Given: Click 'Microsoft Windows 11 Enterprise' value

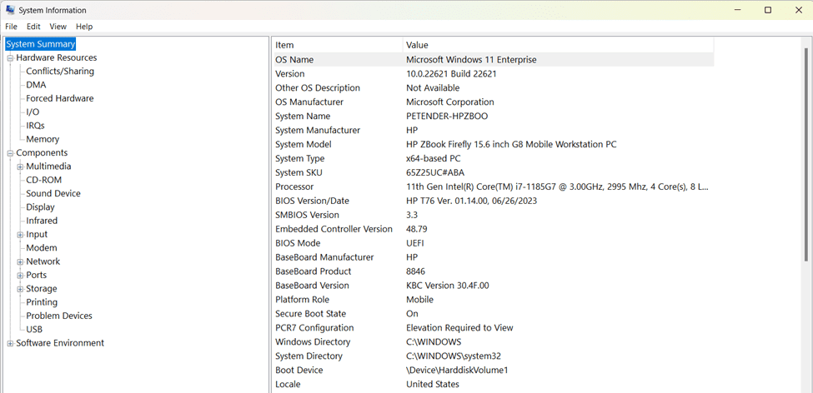Looking at the screenshot, I should pos(471,60).
